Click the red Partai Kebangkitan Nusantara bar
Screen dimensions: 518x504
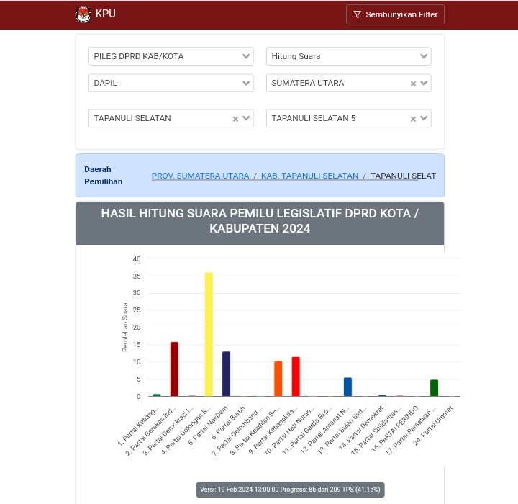coord(296,377)
